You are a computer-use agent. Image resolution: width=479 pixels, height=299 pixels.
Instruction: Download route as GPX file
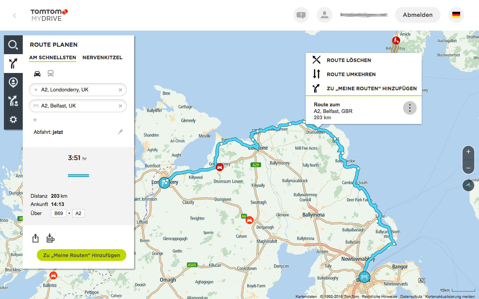pyautogui.click(x=51, y=238)
